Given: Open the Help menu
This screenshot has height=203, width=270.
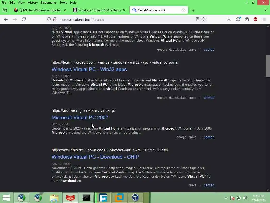Looking at the screenshot, I should coord(73,3).
